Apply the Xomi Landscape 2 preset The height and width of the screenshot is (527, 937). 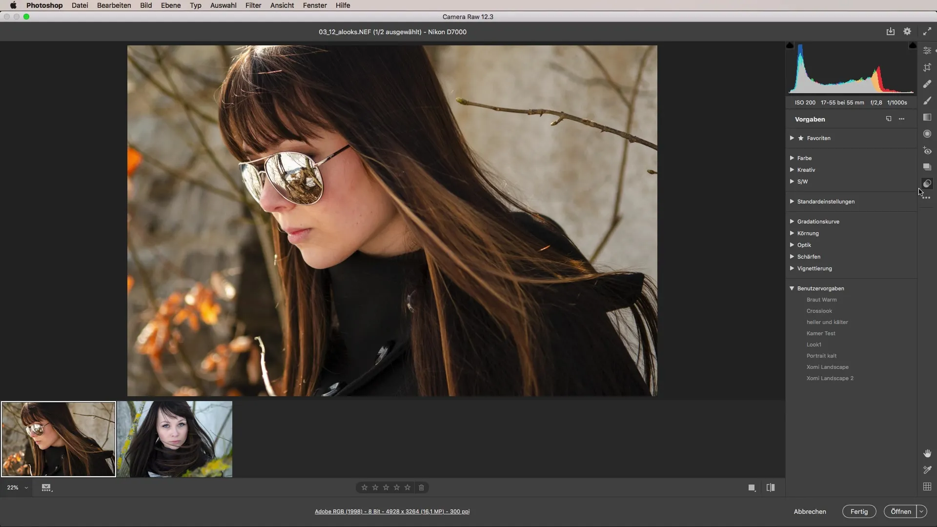click(x=830, y=378)
